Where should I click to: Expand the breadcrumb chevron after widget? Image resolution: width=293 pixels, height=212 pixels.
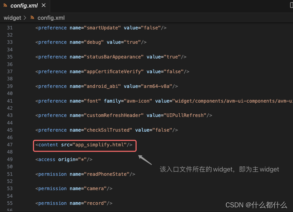(25, 18)
